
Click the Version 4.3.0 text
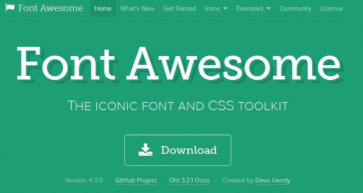click(84, 180)
